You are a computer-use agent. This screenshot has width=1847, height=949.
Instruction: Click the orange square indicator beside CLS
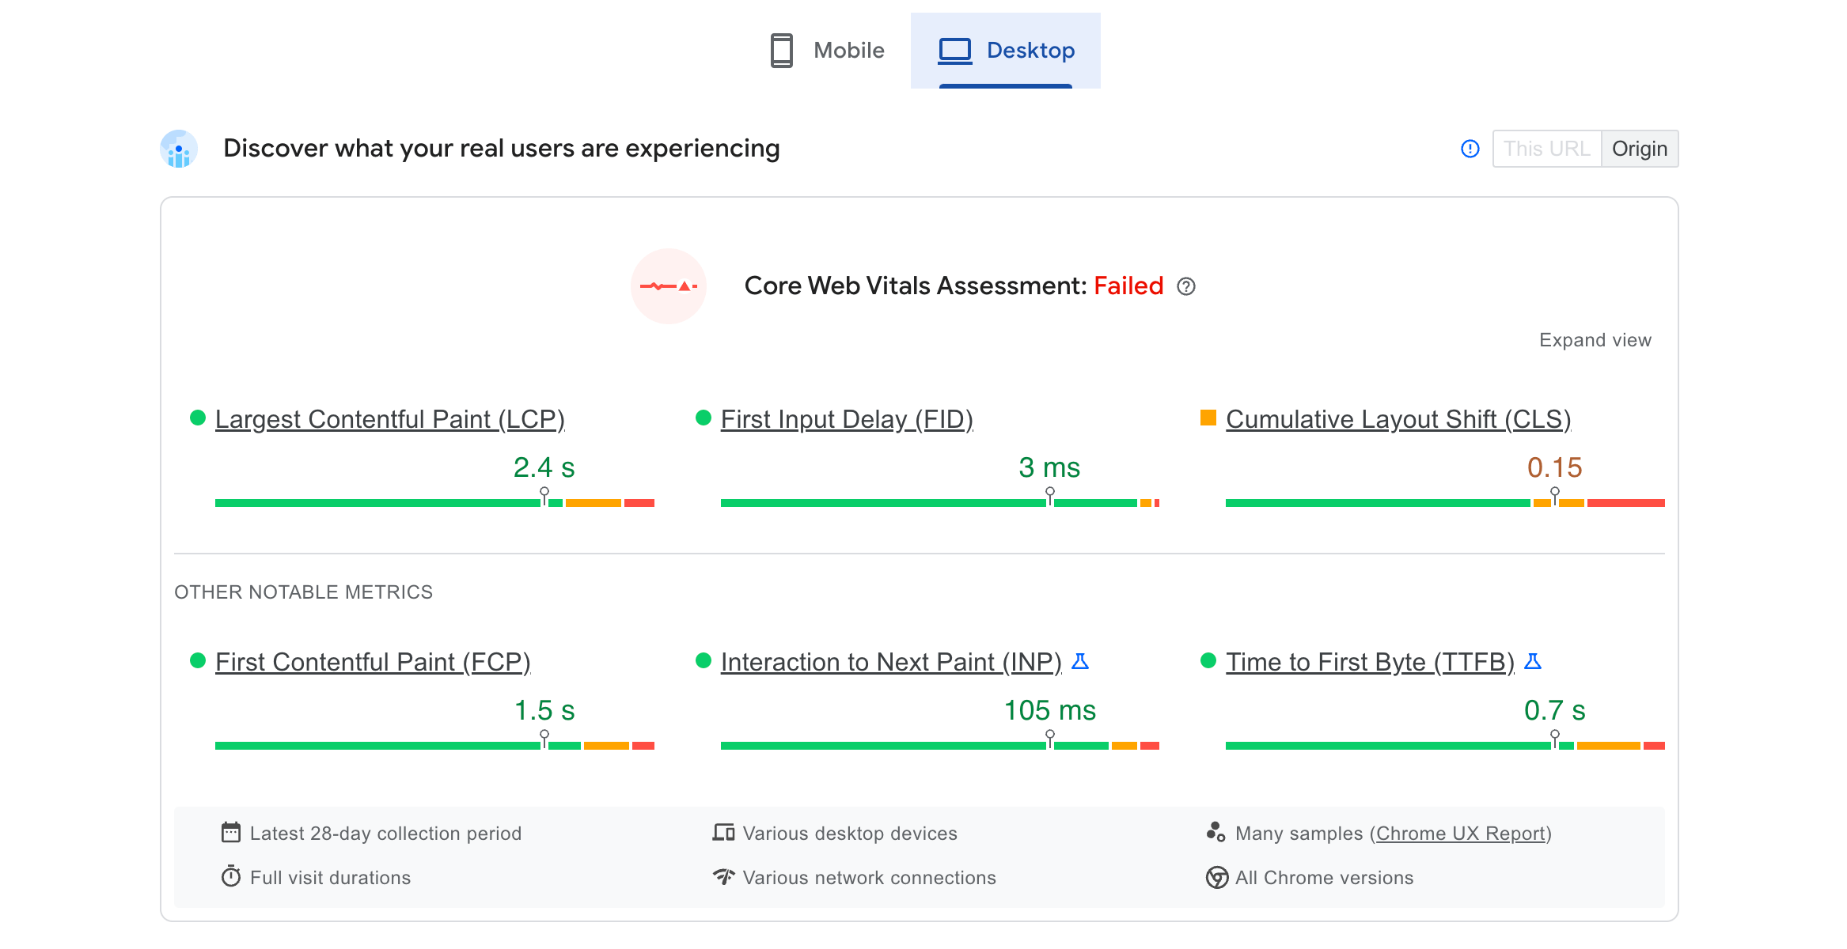coord(1208,417)
